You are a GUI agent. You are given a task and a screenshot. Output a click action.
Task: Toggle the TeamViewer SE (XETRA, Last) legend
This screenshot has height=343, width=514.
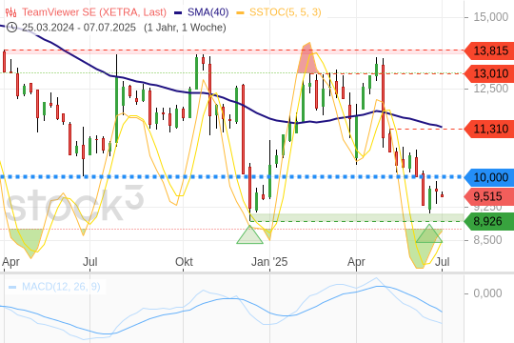[x=94, y=12]
